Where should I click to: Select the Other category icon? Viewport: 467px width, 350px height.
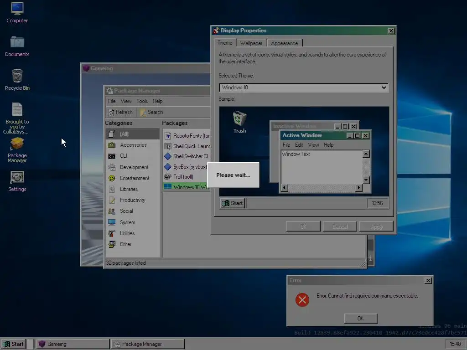point(112,244)
